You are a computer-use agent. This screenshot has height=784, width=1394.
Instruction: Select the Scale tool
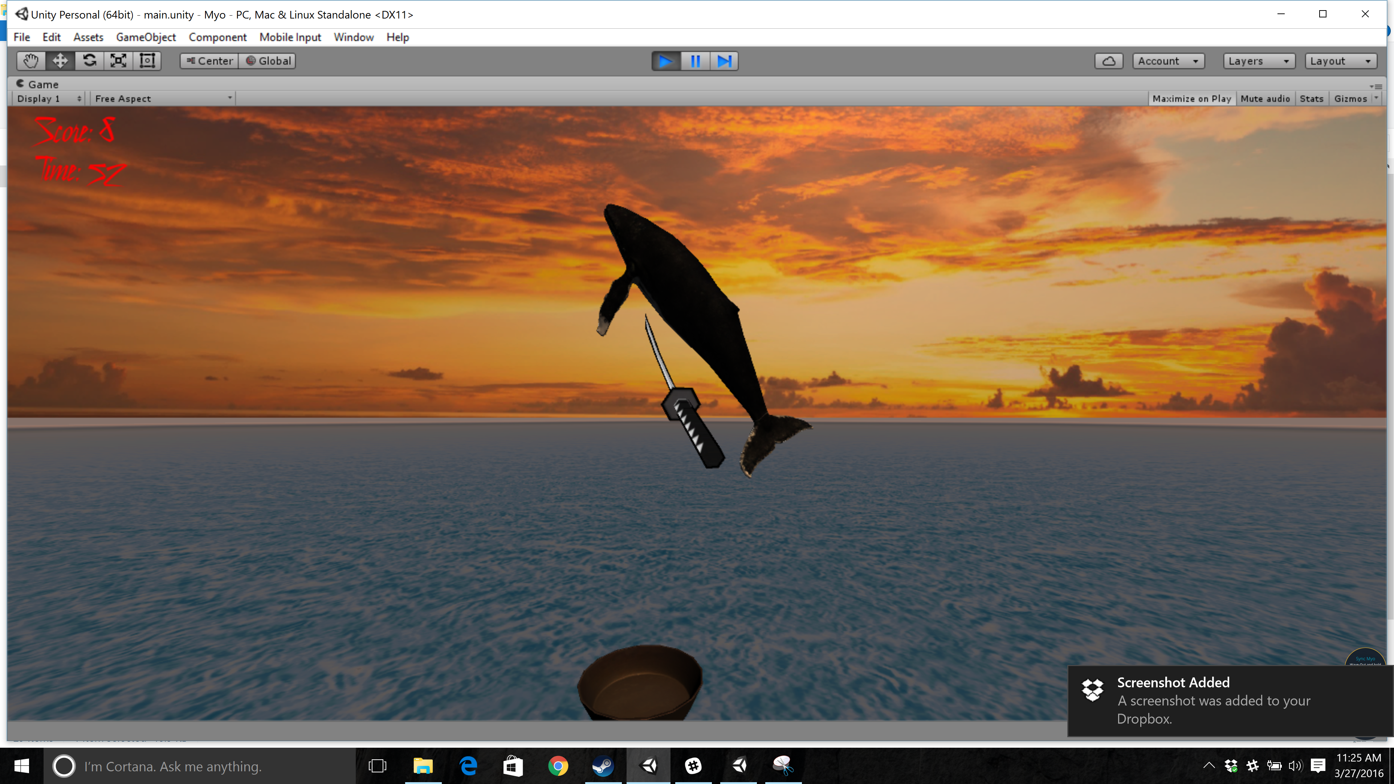point(118,61)
